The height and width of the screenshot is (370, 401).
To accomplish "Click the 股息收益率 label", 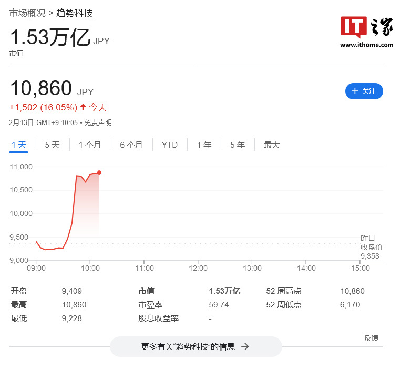I will 159,318.
